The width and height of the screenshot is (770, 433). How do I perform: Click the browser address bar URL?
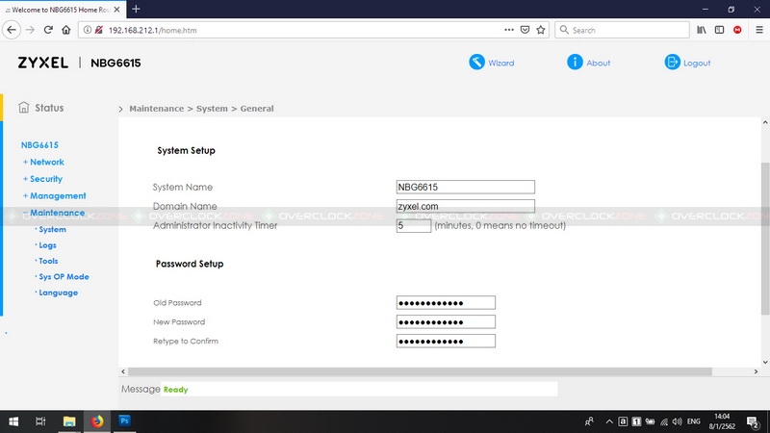153,30
